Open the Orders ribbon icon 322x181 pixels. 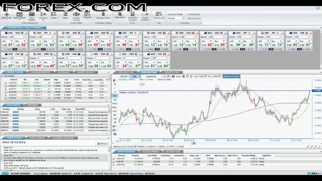[54, 16]
